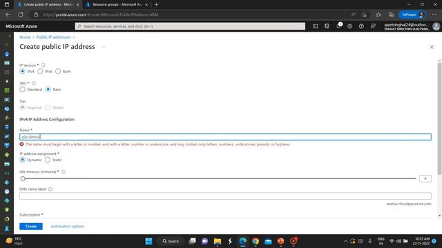Open Windows Start menu
This screenshot has height=248, width=442.
(149, 241)
